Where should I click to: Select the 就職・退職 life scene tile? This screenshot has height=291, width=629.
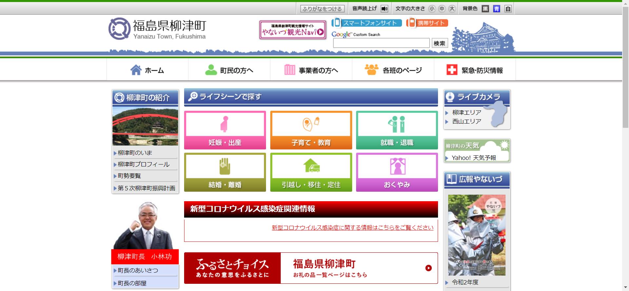click(397, 130)
